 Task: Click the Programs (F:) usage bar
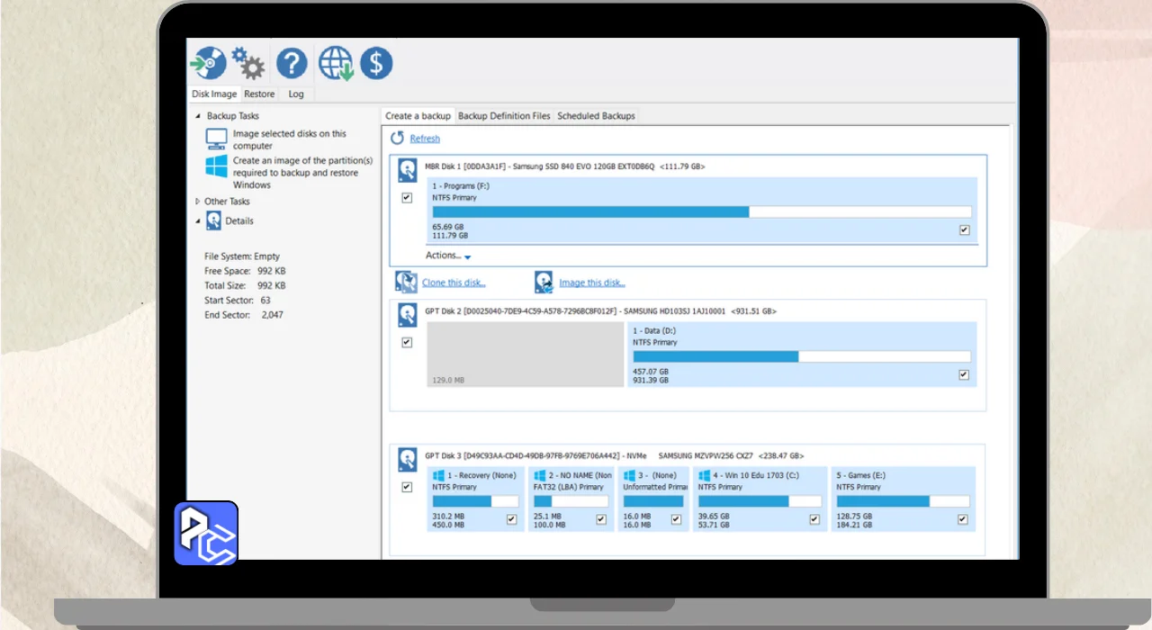tap(701, 212)
